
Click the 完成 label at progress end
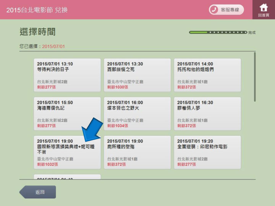click(252, 33)
